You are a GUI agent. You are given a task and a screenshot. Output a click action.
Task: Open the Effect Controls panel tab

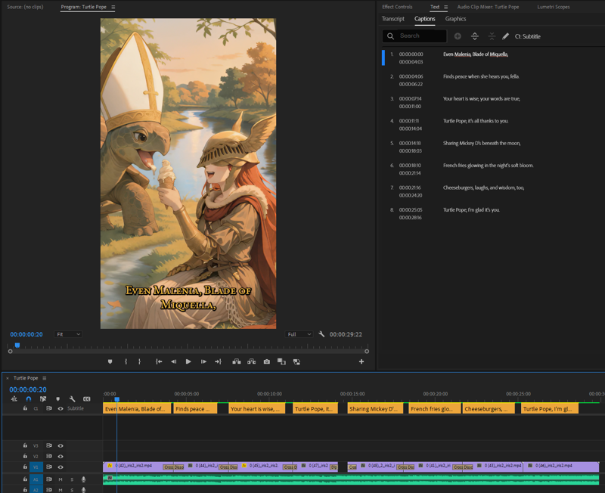(397, 7)
